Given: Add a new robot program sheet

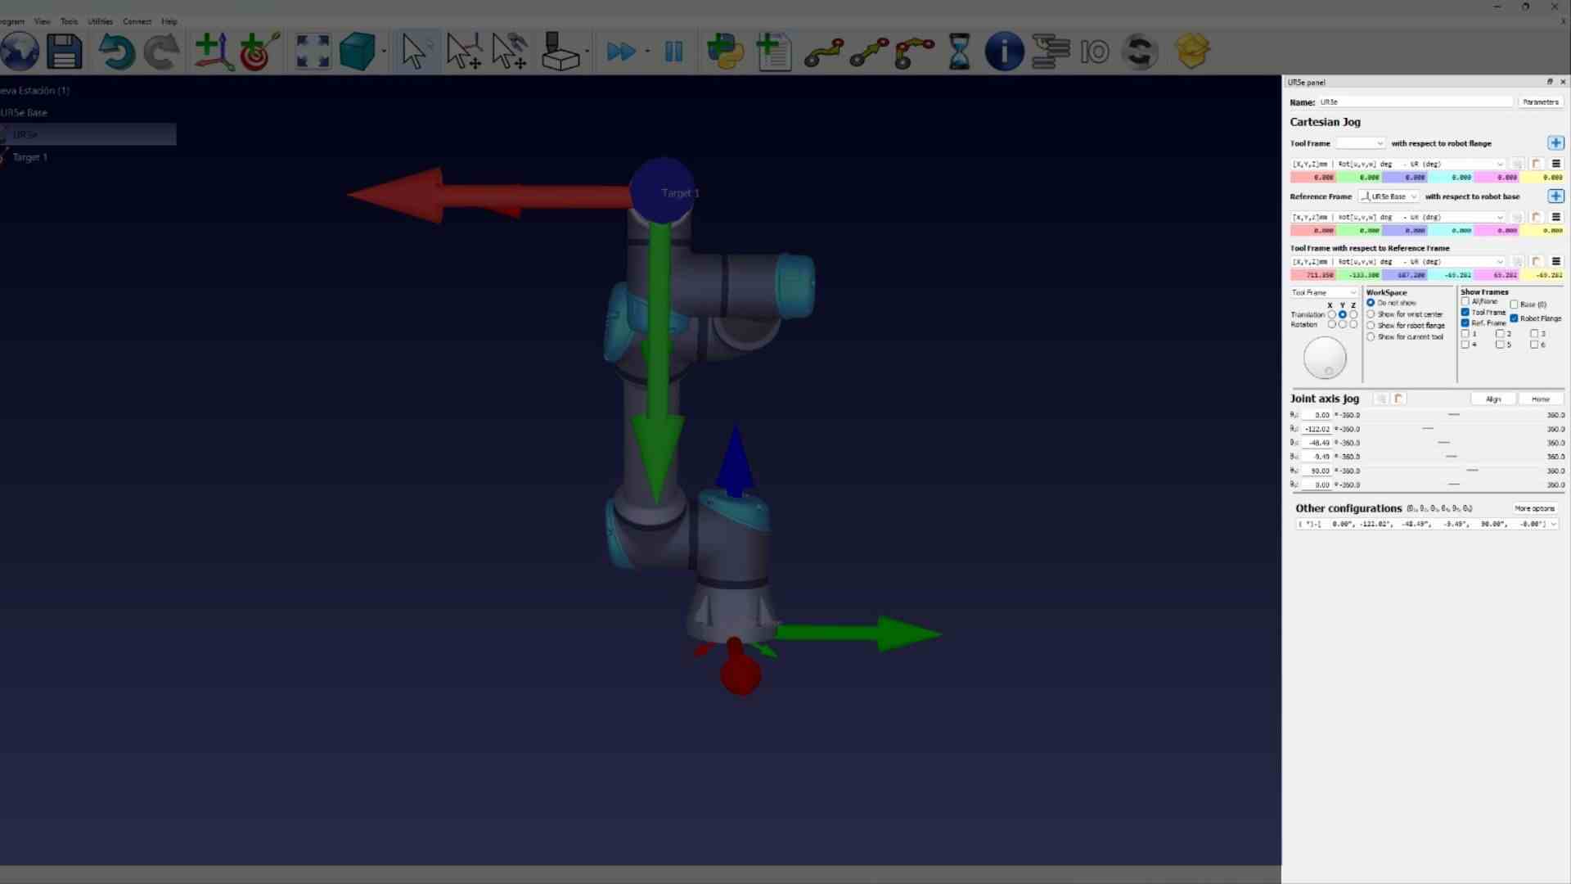Looking at the screenshot, I should pos(773,52).
